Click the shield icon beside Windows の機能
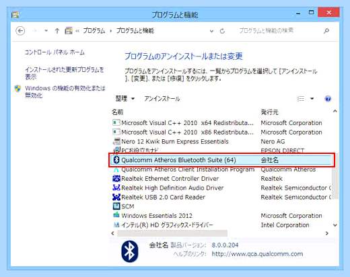 [18, 89]
